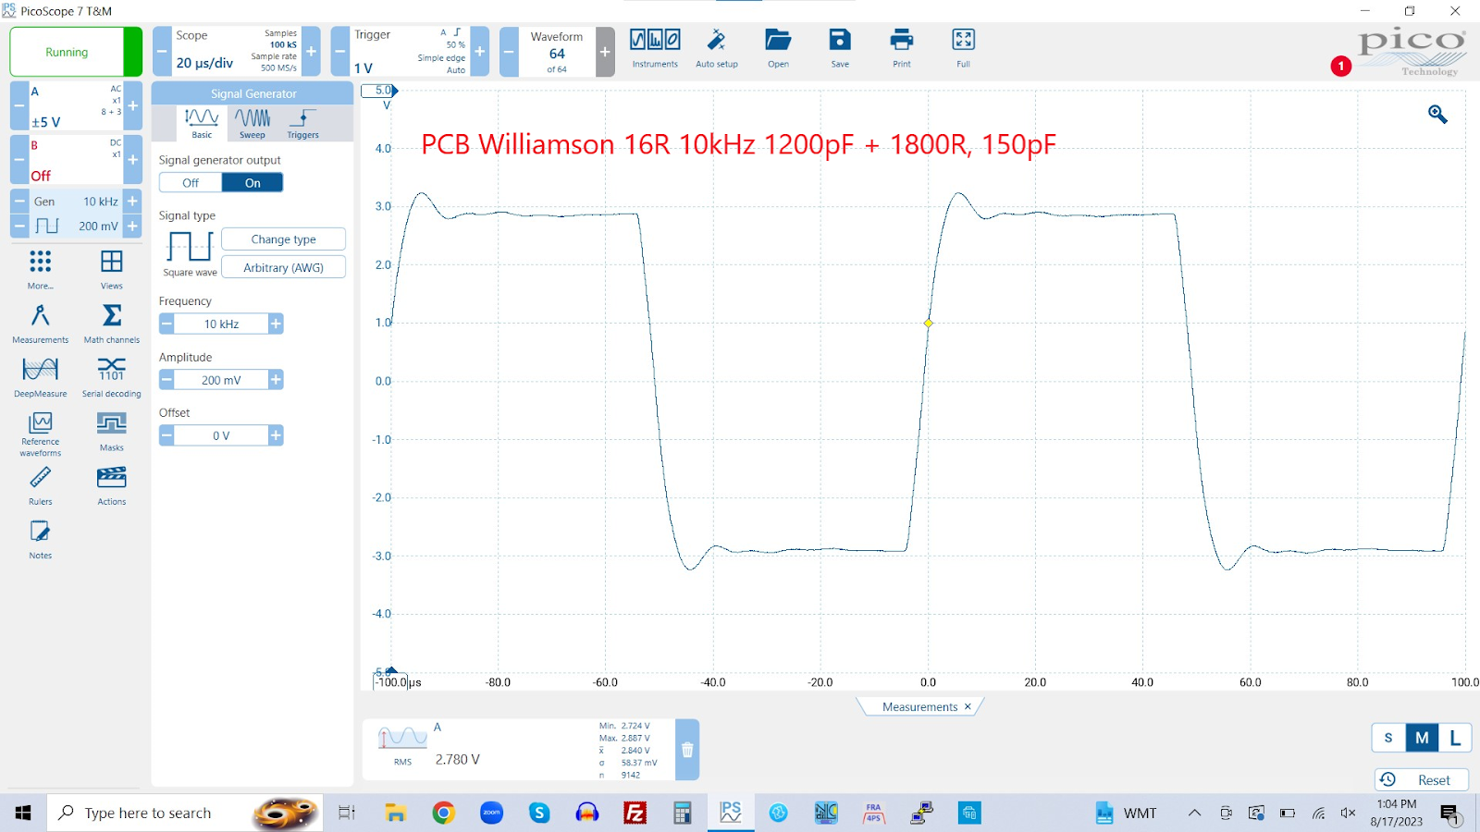Open Serial decoding tool
Screen dimensions: 1480x832
click(x=111, y=376)
